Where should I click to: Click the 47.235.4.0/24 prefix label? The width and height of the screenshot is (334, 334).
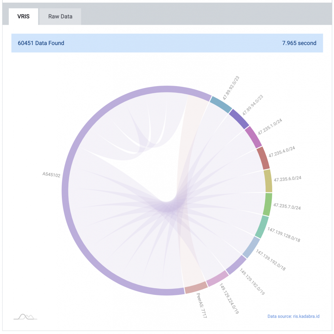(282, 152)
